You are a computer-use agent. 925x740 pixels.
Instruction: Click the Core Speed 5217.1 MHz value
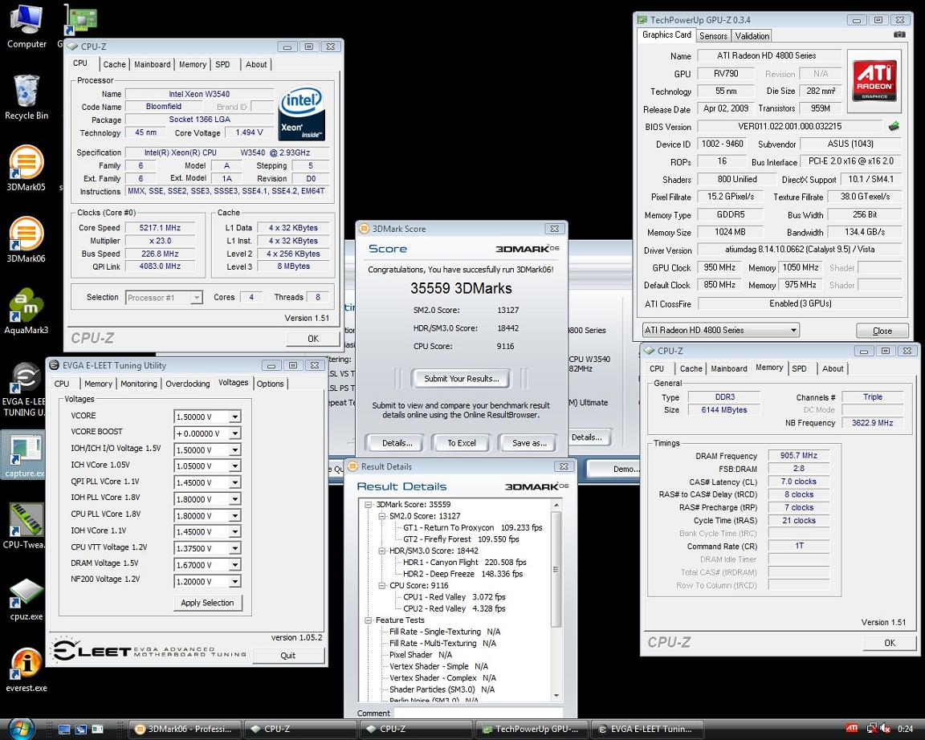click(160, 228)
